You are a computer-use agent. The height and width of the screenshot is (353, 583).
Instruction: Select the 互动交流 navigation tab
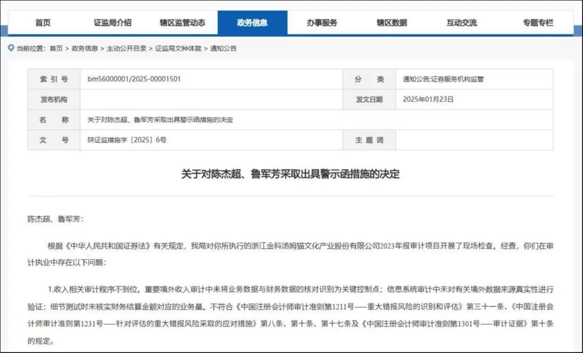(x=461, y=23)
